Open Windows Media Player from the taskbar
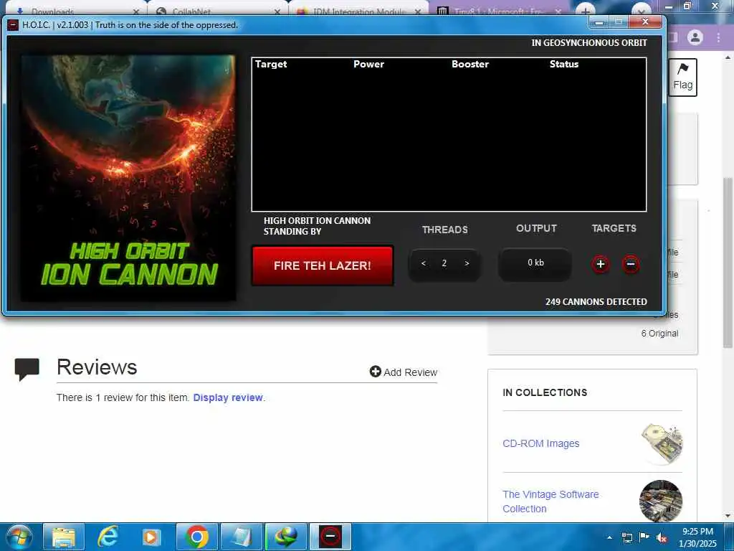The width and height of the screenshot is (734, 551). 151,537
